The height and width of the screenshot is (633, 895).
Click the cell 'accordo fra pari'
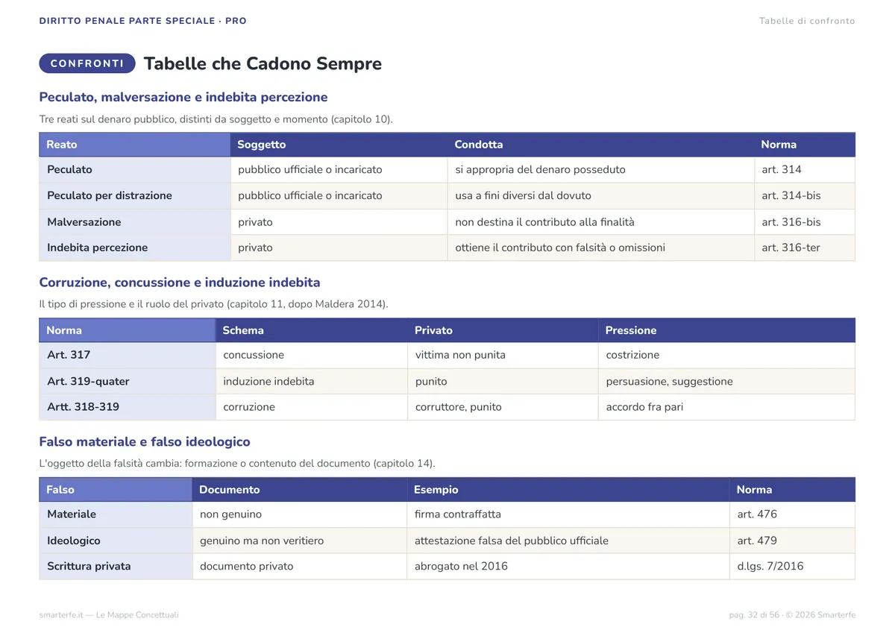726,407
